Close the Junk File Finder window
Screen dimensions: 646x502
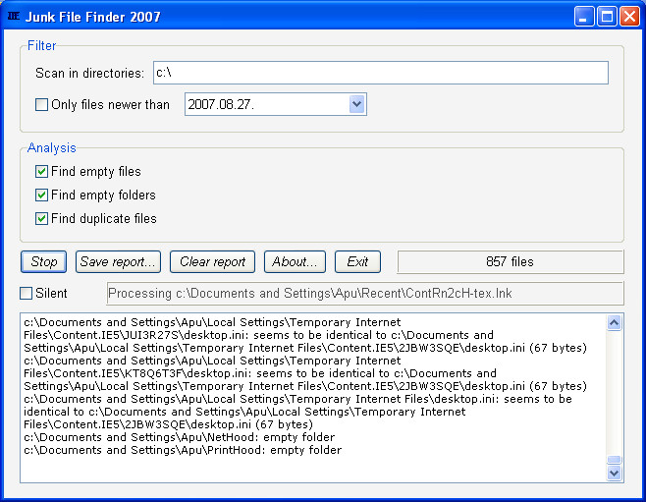pos(630,17)
